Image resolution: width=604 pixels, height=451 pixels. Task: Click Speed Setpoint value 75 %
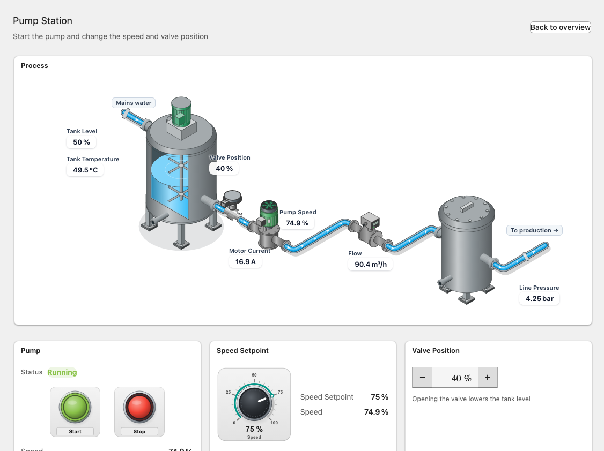(379, 397)
